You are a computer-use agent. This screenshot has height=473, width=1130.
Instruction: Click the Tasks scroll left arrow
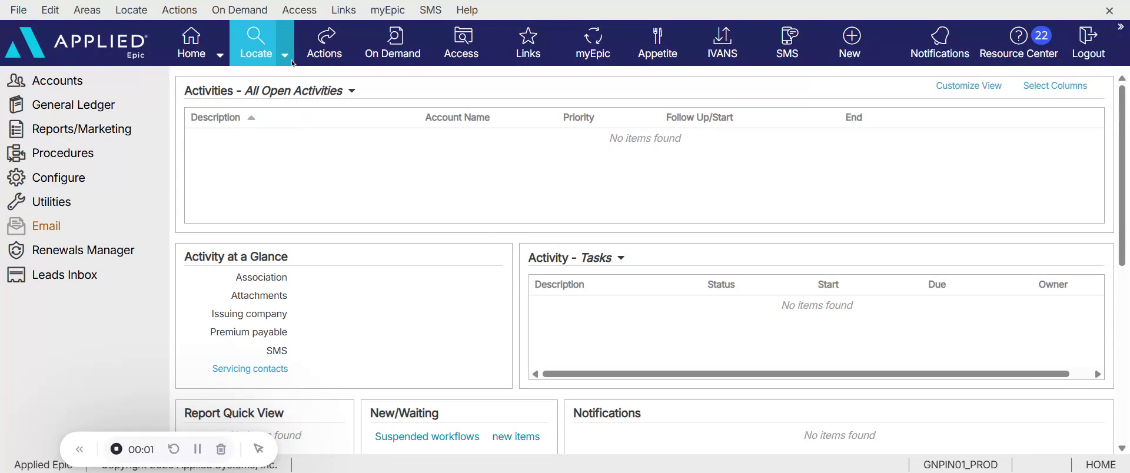pos(535,374)
